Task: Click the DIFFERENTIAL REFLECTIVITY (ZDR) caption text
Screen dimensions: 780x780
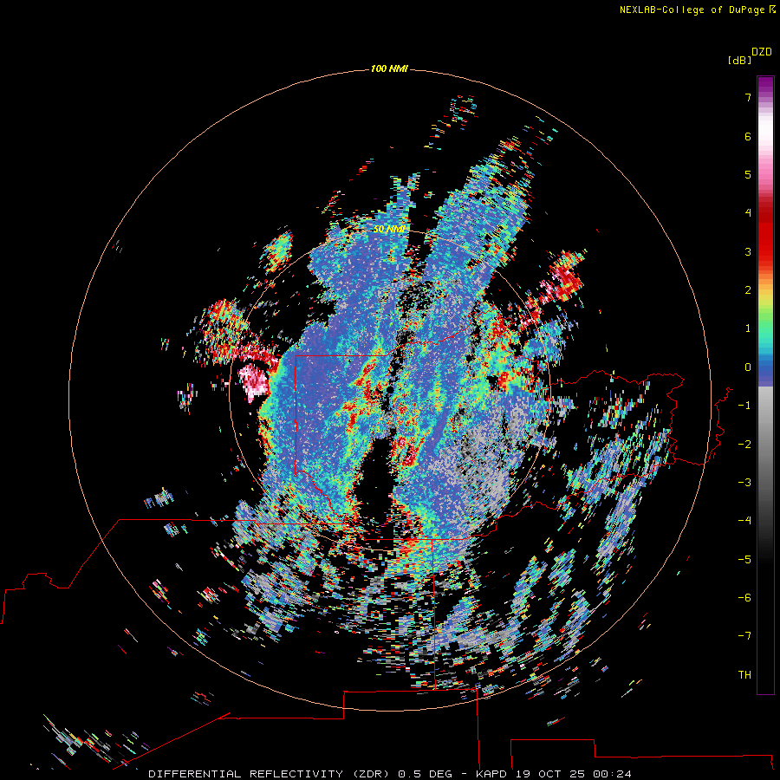Action: coord(270,774)
